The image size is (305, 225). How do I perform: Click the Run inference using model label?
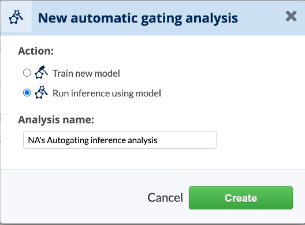coord(107,93)
